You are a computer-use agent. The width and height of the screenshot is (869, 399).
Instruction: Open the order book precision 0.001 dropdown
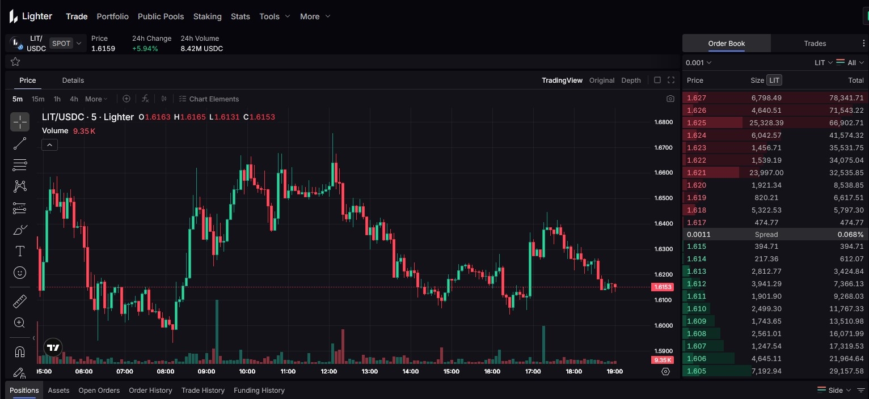[x=698, y=62]
